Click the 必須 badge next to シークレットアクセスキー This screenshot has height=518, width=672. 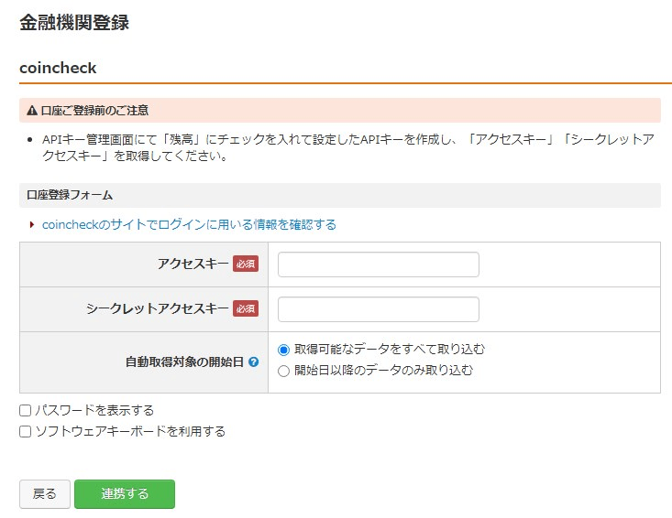coord(246,308)
